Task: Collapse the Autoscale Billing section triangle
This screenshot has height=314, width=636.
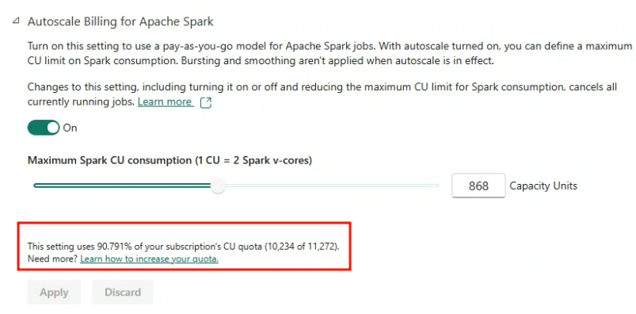Action: click(x=16, y=21)
